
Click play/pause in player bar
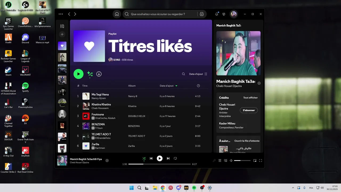click(x=160, y=158)
